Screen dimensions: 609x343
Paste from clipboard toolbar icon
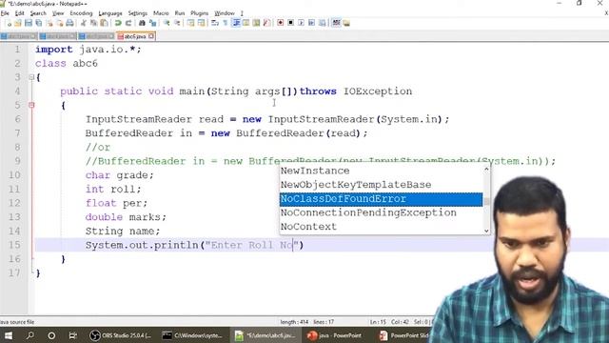tap(104, 23)
